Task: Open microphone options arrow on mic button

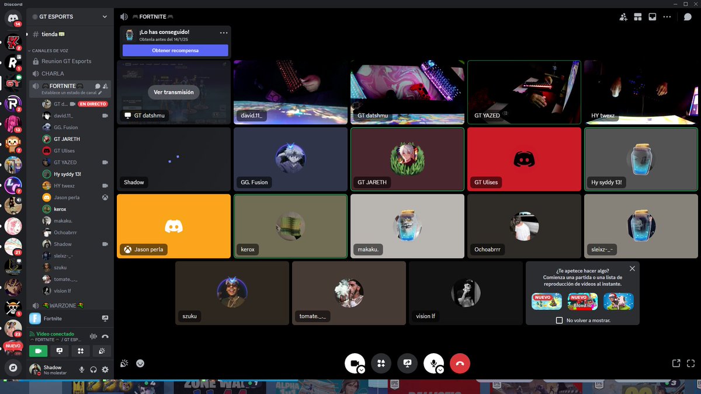Action: click(440, 369)
